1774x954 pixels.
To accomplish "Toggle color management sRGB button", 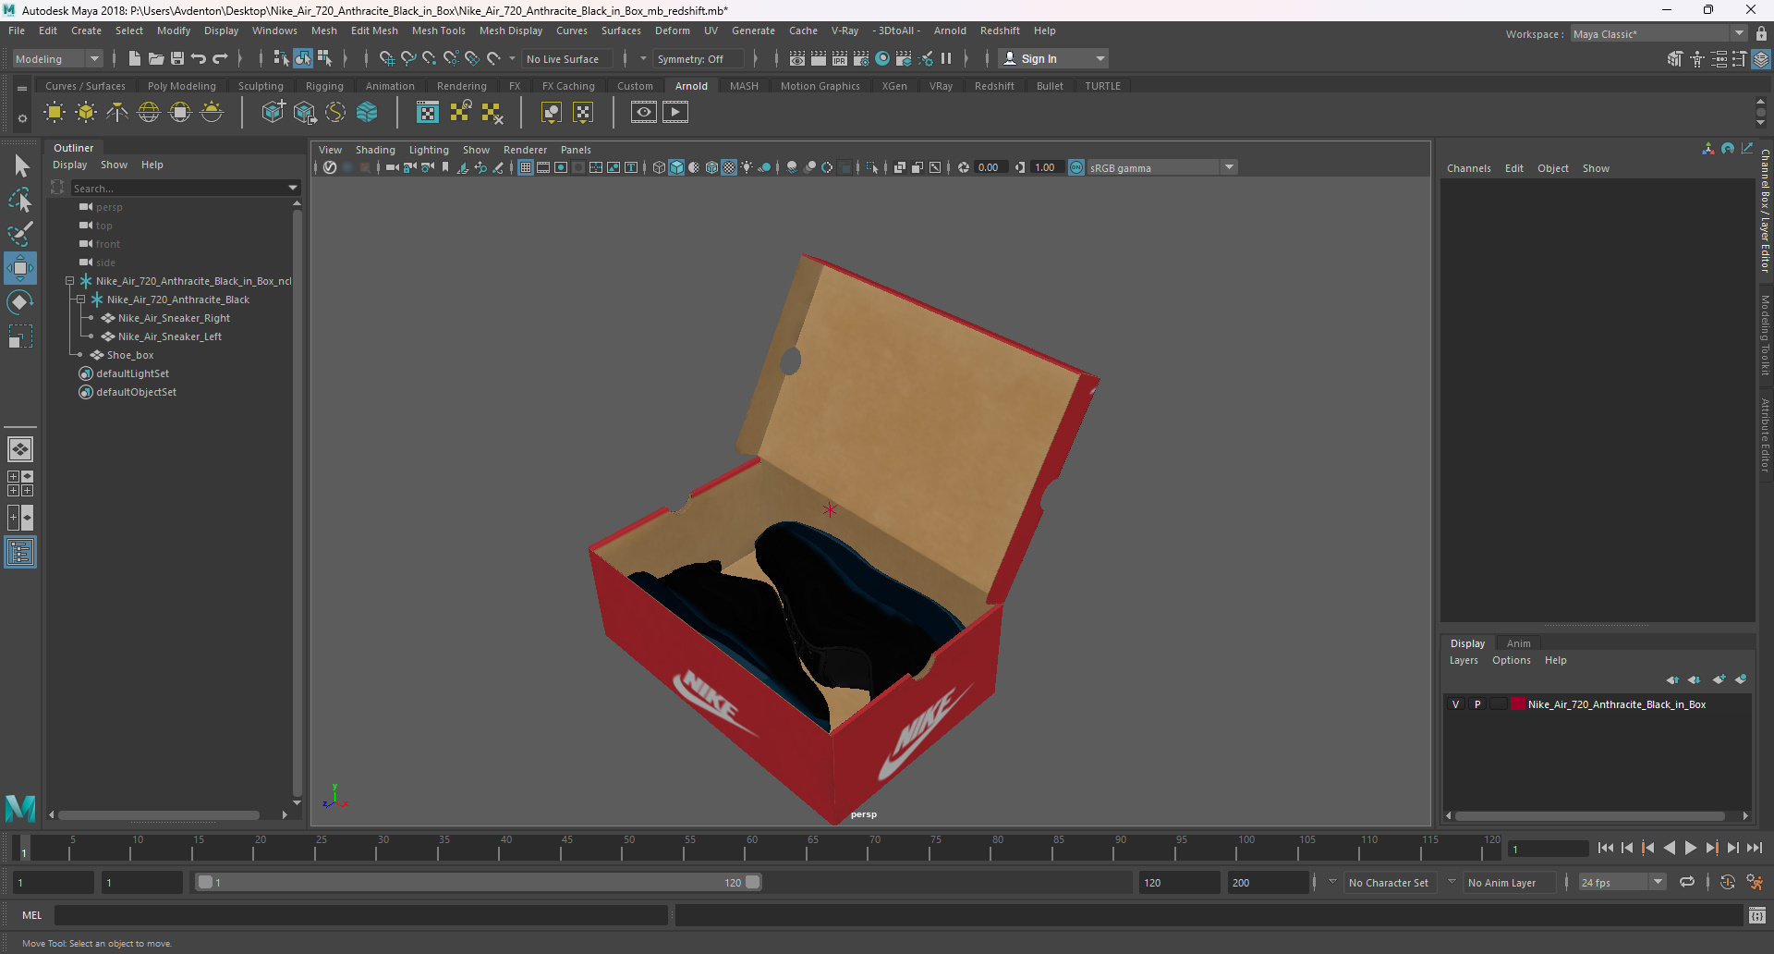I will click(x=1076, y=167).
